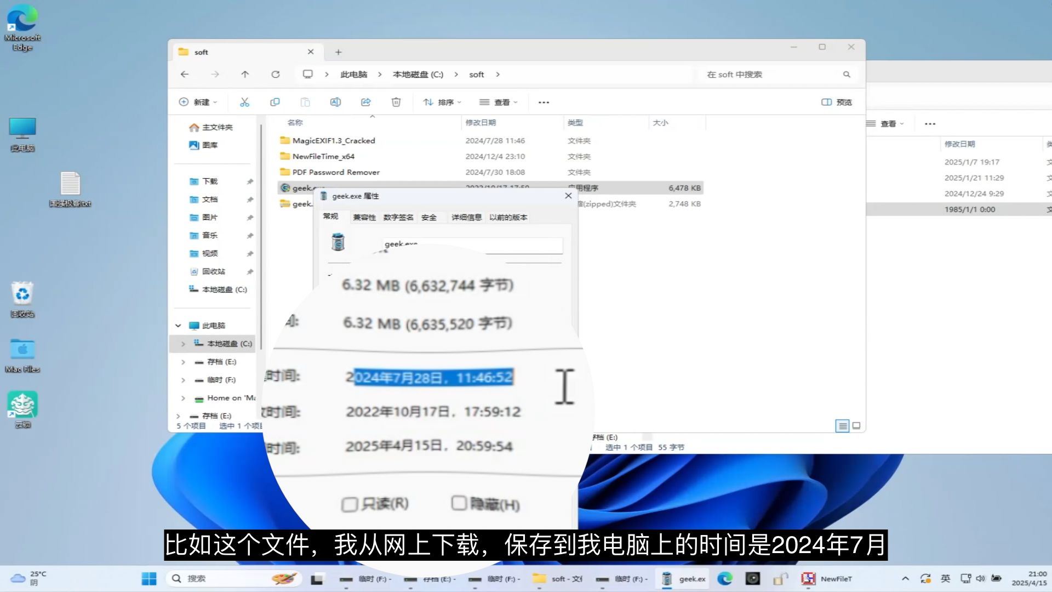Viewport: 1052px width, 592px height.
Task: Open the 安全 tab in properties
Action: [x=429, y=218]
